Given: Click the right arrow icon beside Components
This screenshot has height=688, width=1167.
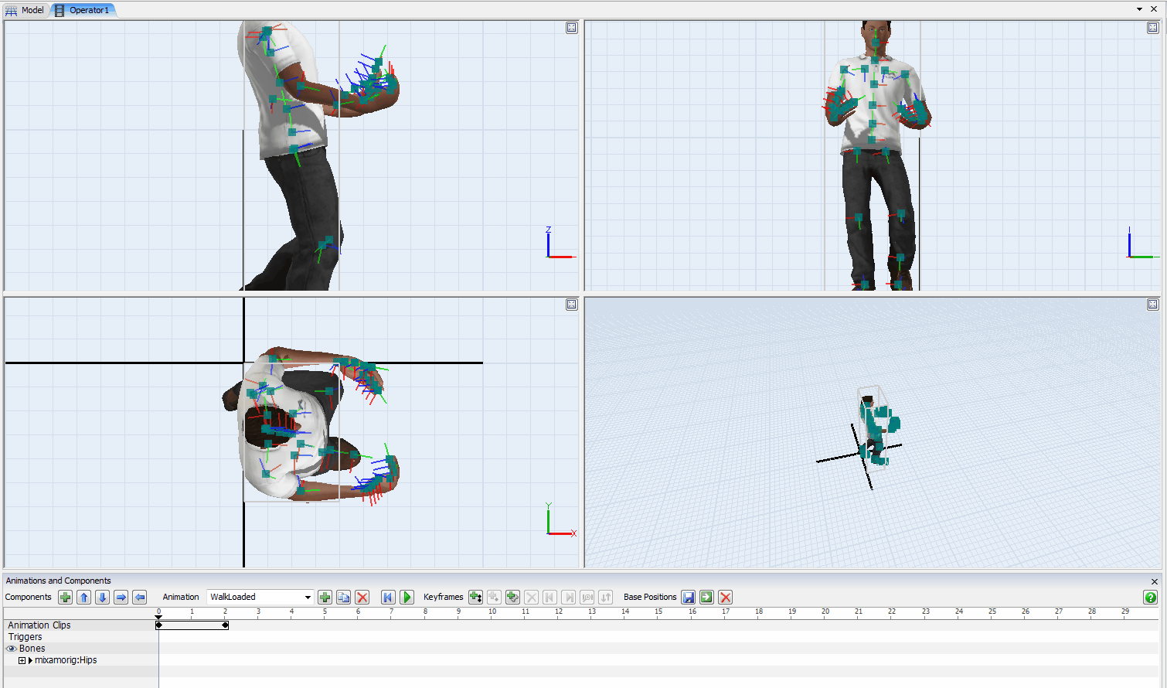Looking at the screenshot, I should pyautogui.click(x=121, y=597).
